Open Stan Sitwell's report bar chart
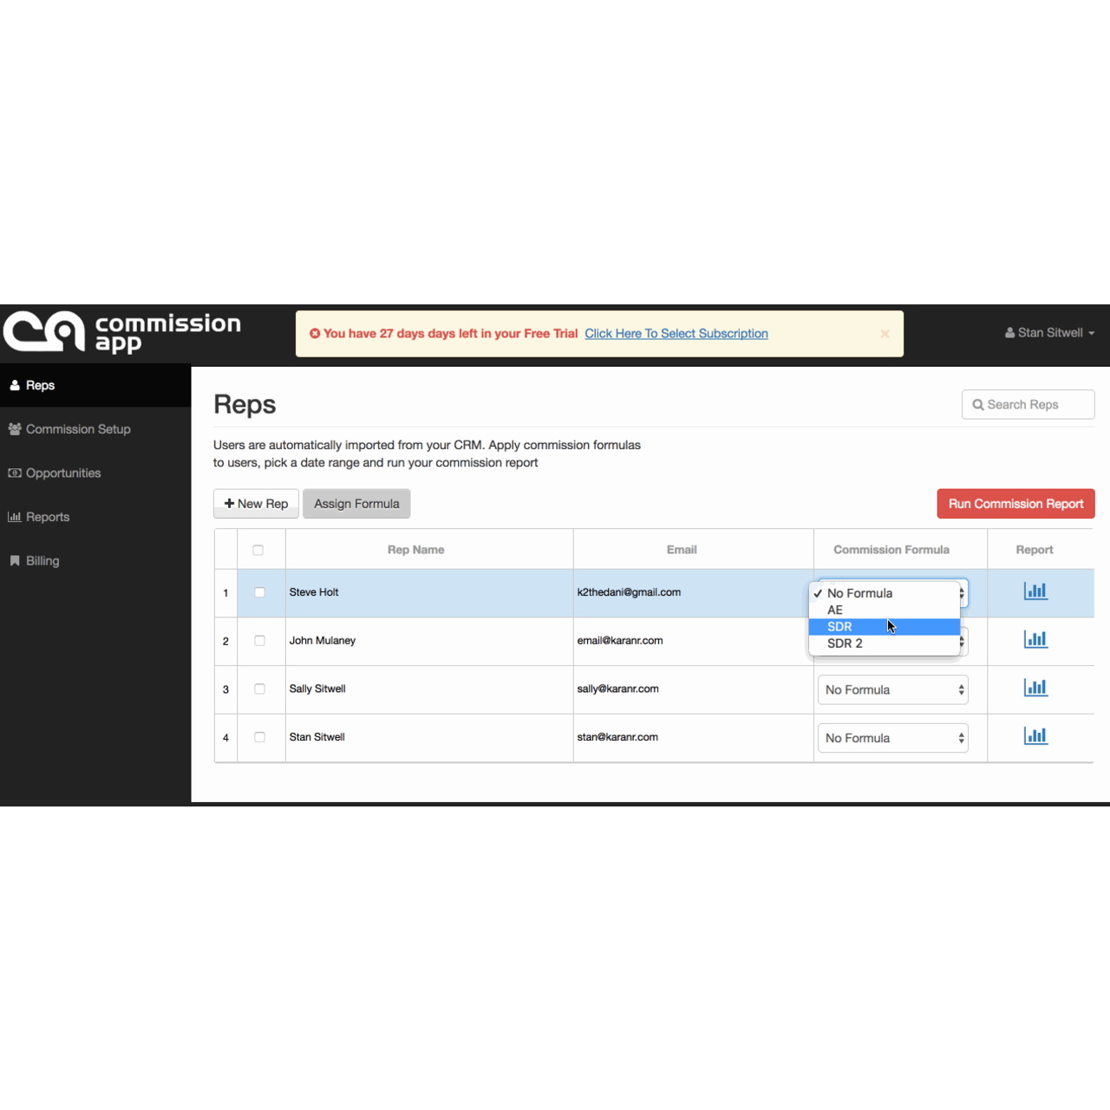Viewport: 1110px width, 1110px height. point(1035,735)
